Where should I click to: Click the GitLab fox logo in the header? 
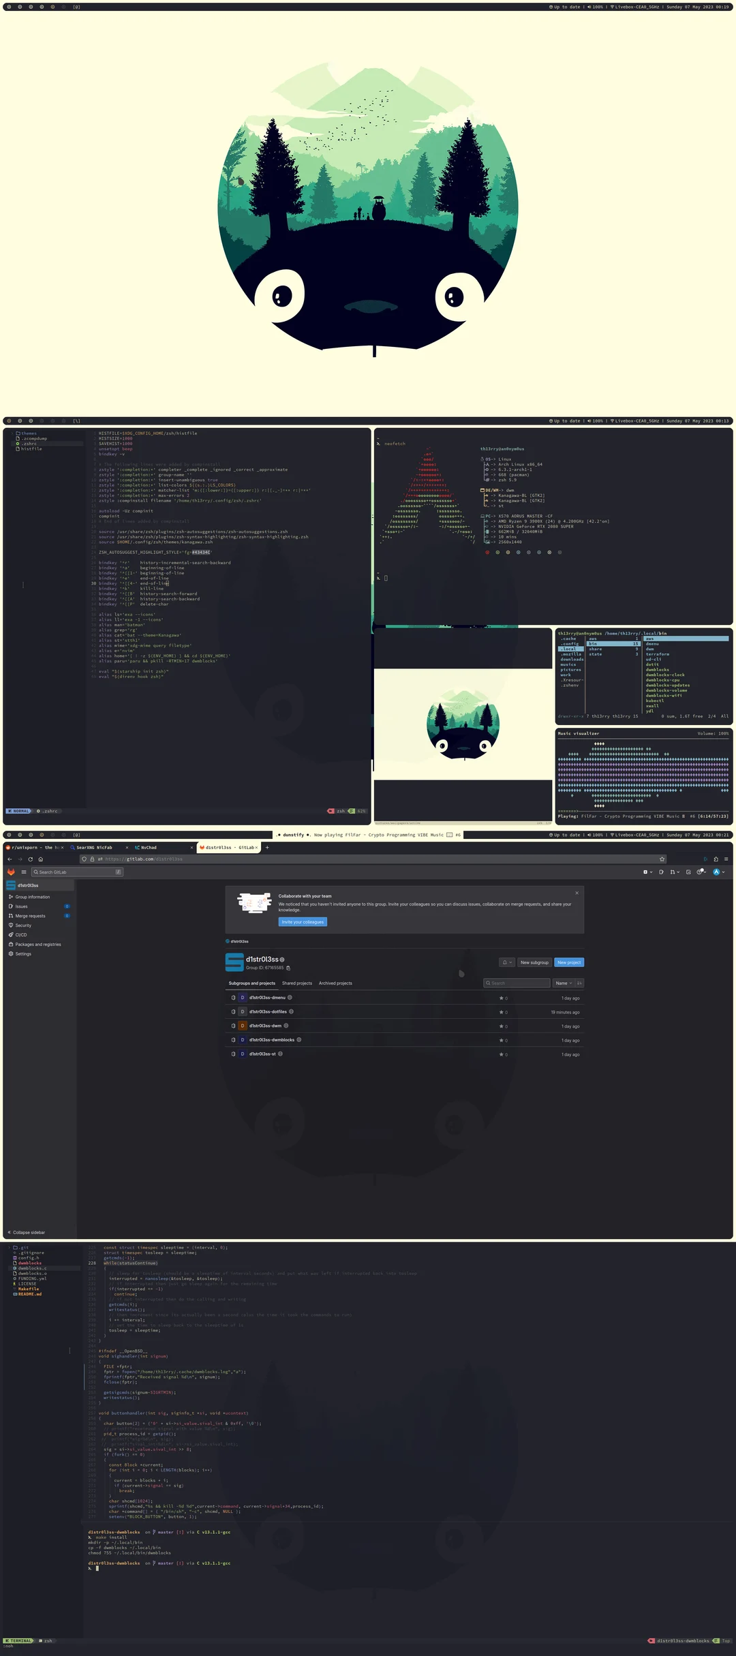[x=11, y=872]
